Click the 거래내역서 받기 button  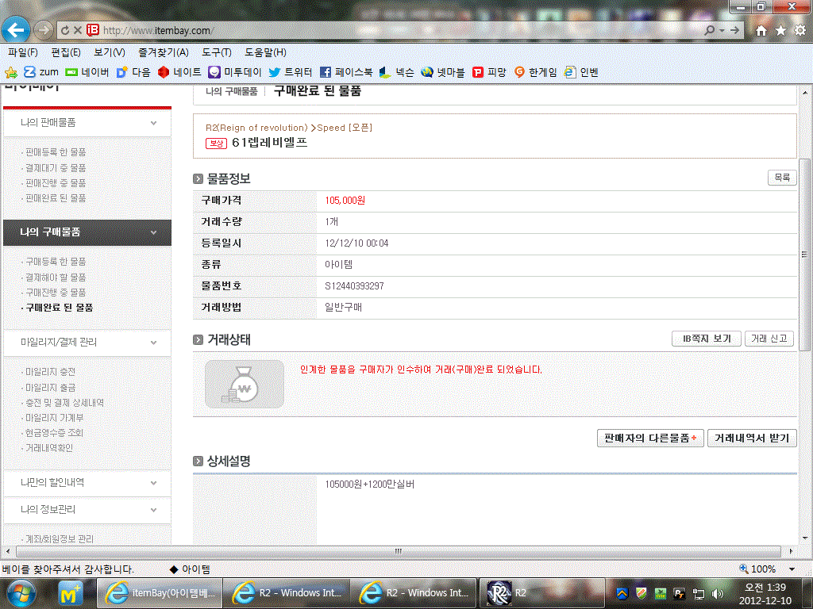point(752,438)
